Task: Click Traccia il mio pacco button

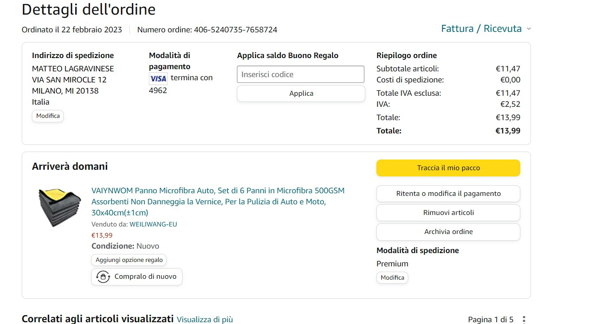Action: coord(448,168)
